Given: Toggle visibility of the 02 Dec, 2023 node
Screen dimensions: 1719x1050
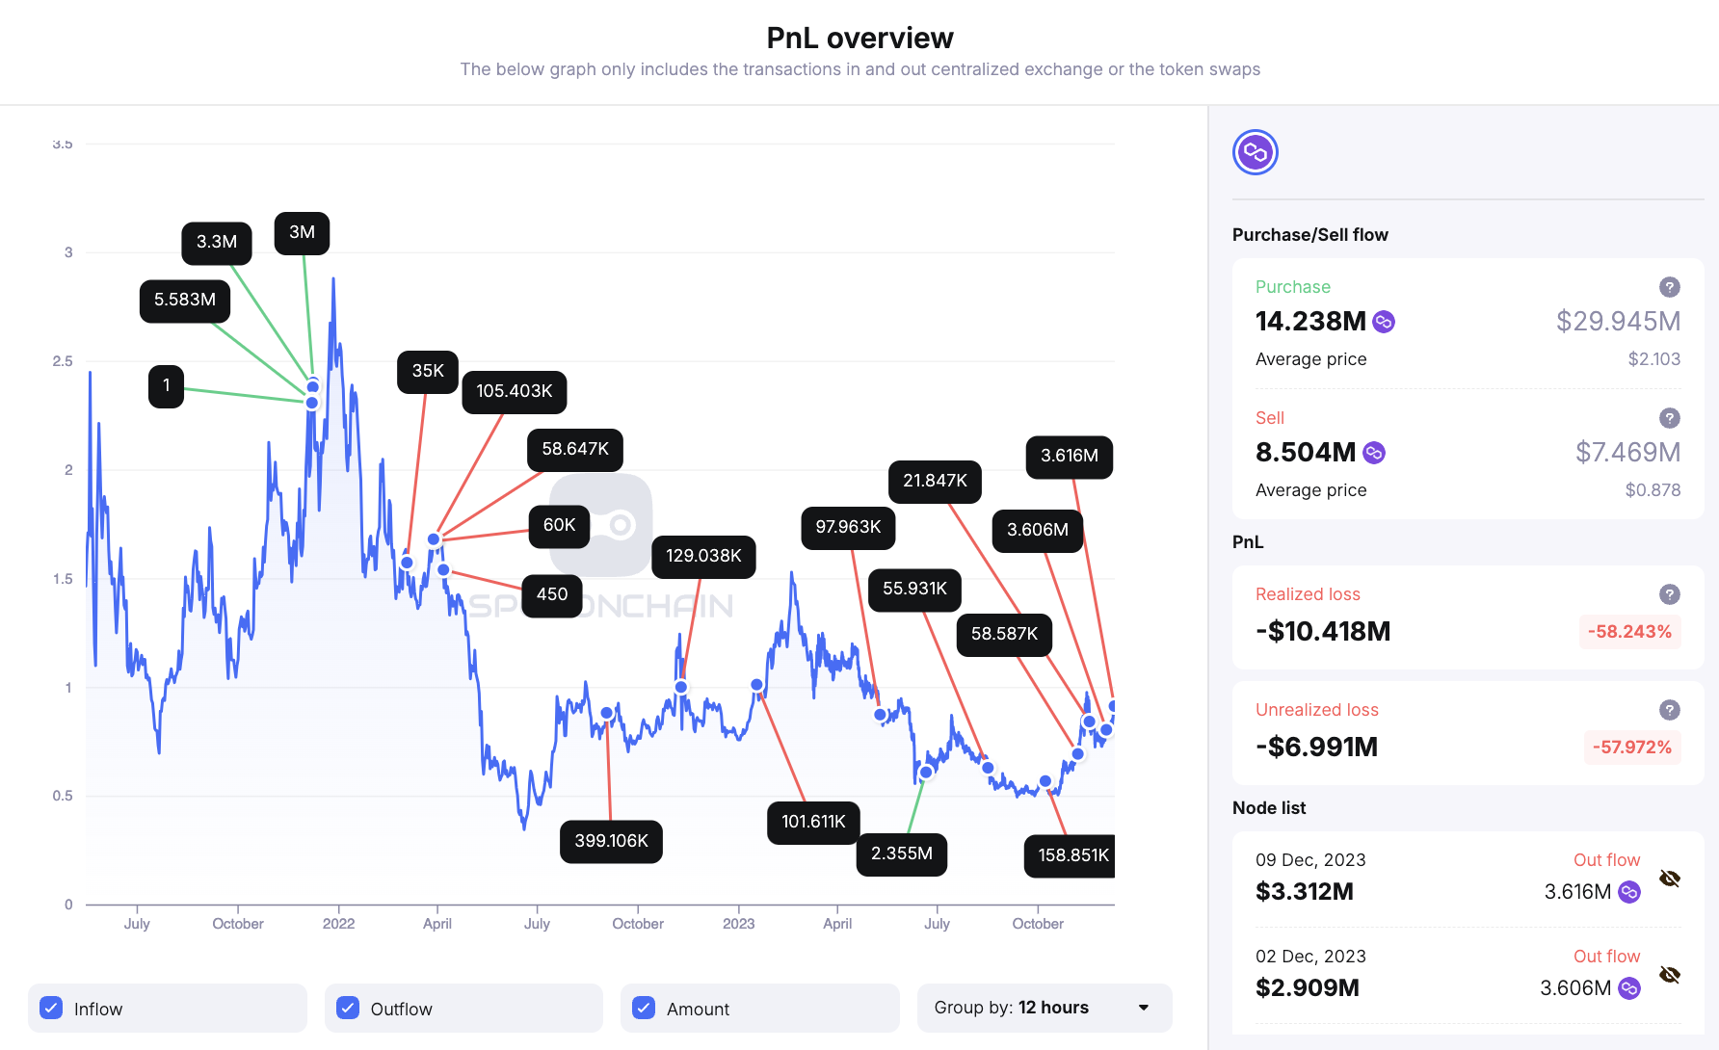Looking at the screenshot, I should [x=1671, y=974].
